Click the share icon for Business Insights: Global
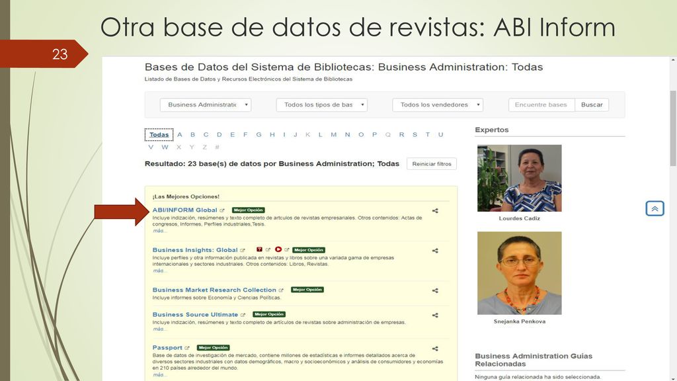Viewport: 677px width, 381px height. [x=435, y=251]
